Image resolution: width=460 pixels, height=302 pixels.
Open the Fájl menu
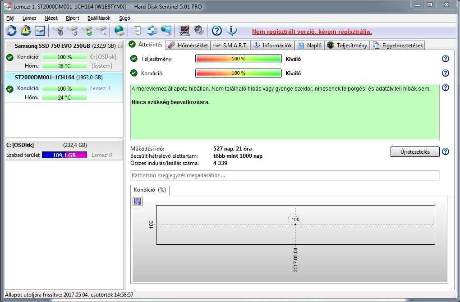click(10, 18)
